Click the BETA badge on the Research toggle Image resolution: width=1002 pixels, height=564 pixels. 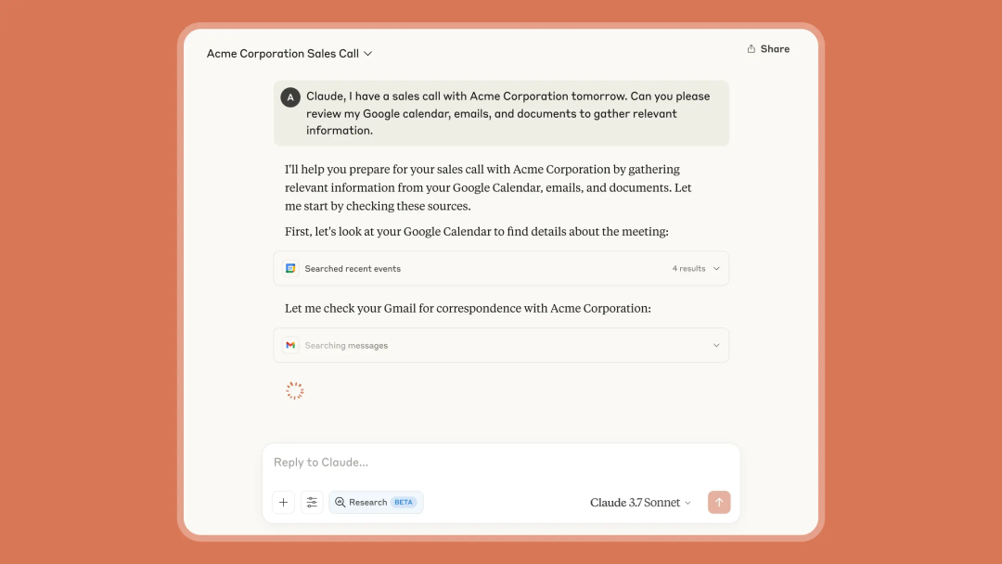pos(403,502)
